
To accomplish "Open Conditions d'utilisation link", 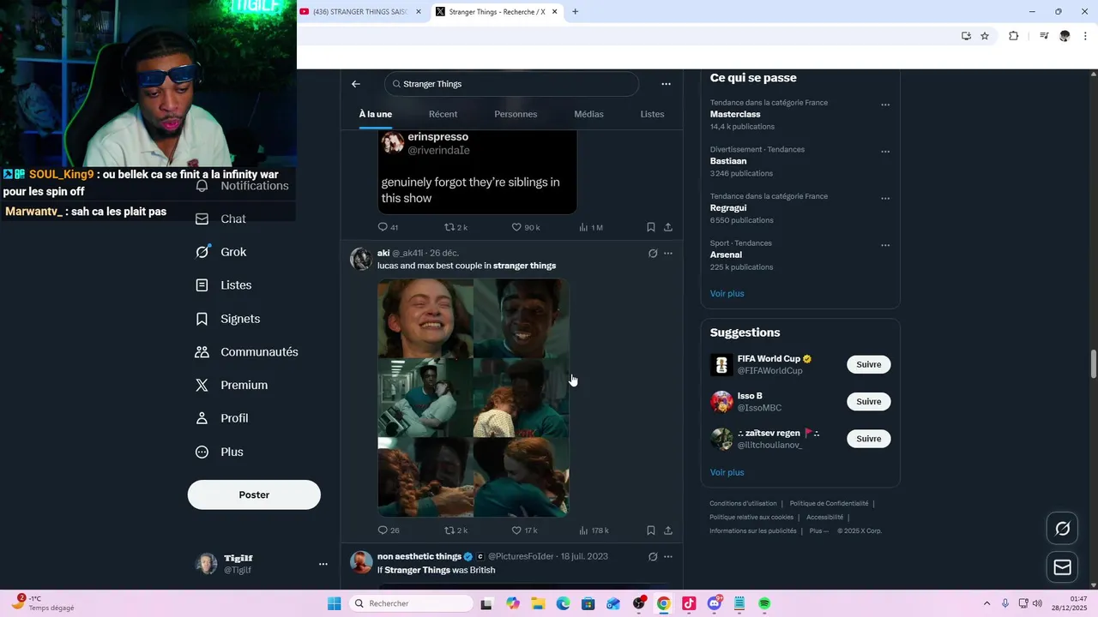I will point(743,504).
